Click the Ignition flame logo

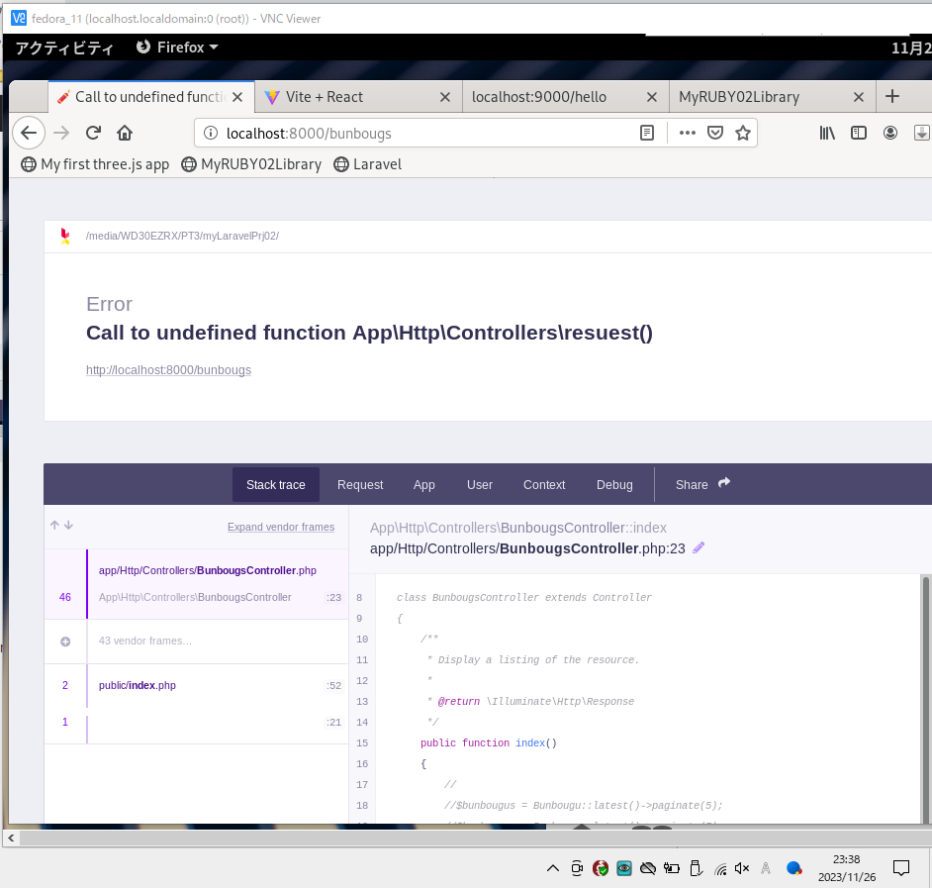[64, 237]
